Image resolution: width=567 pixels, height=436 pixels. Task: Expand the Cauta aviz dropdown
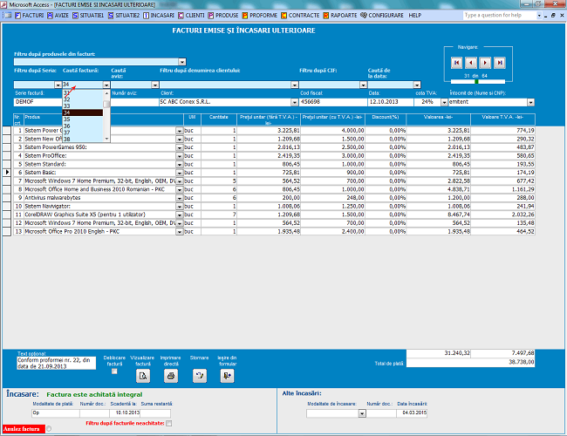pos(155,85)
